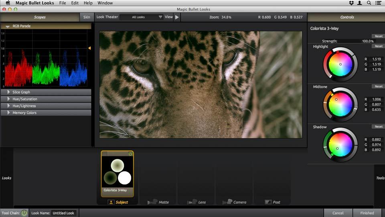Reset the Shadow color wheel
This screenshot has width=385, height=217.
coord(378,127)
